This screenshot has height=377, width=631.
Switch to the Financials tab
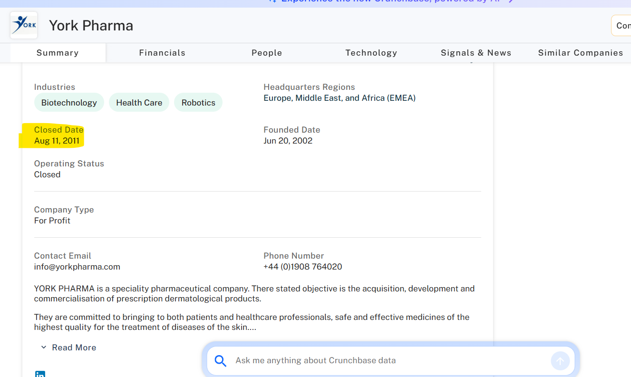(162, 53)
